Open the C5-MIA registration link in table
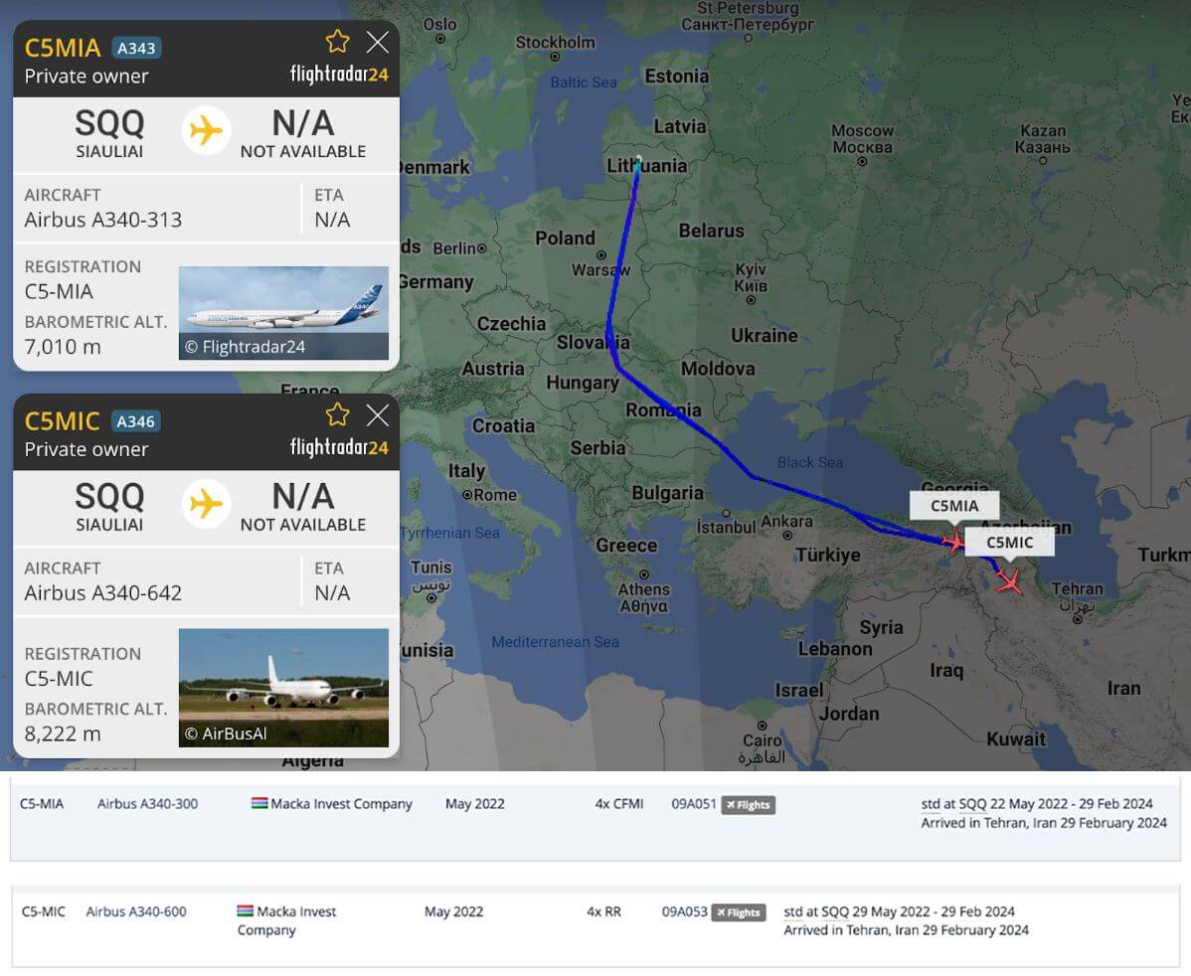The height and width of the screenshot is (976, 1191). [x=42, y=804]
